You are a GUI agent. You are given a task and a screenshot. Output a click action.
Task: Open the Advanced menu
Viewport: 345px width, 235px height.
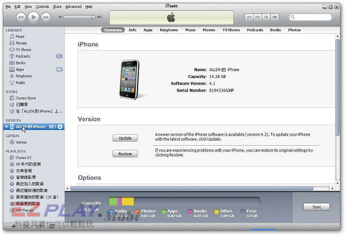(x=74, y=7)
